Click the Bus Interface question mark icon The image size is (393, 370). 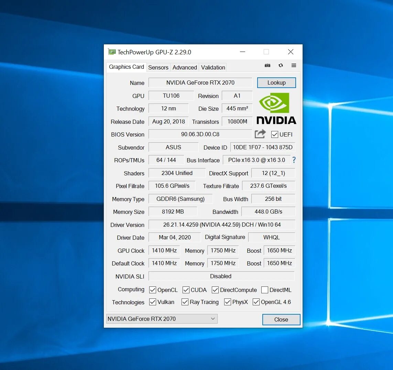pos(294,160)
